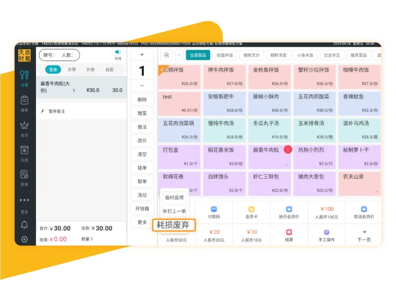396x292 pixels.
Task: Select the 堂食 dine-in order type
Action: pyautogui.click(x=54, y=69)
